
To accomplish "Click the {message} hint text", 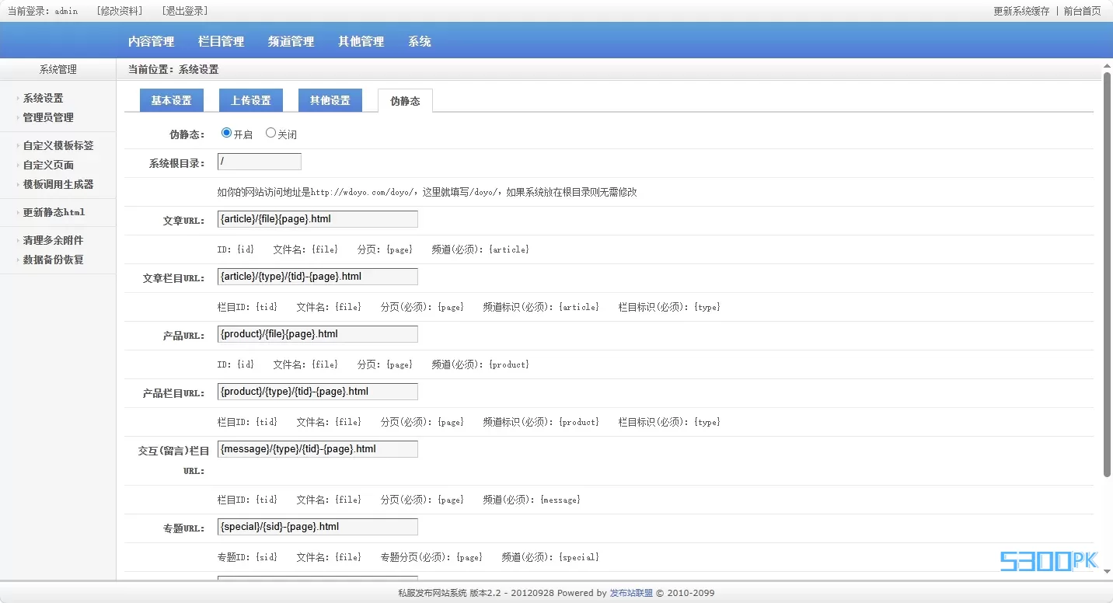I will click(560, 500).
